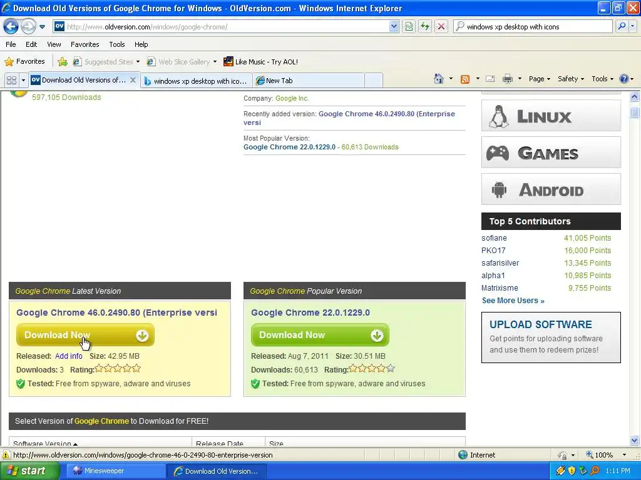Image resolution: width=641 pixels, height=480 pixels.
Task: Rate Chrome 22 with the fifth star
Action: (391, 369)
